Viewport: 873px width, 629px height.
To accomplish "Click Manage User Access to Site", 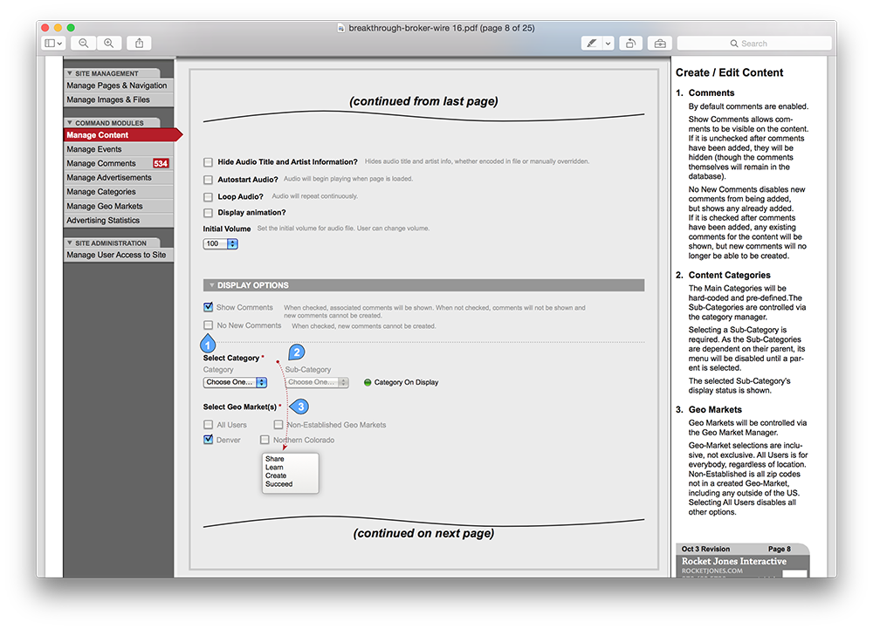I will point(116,255).
